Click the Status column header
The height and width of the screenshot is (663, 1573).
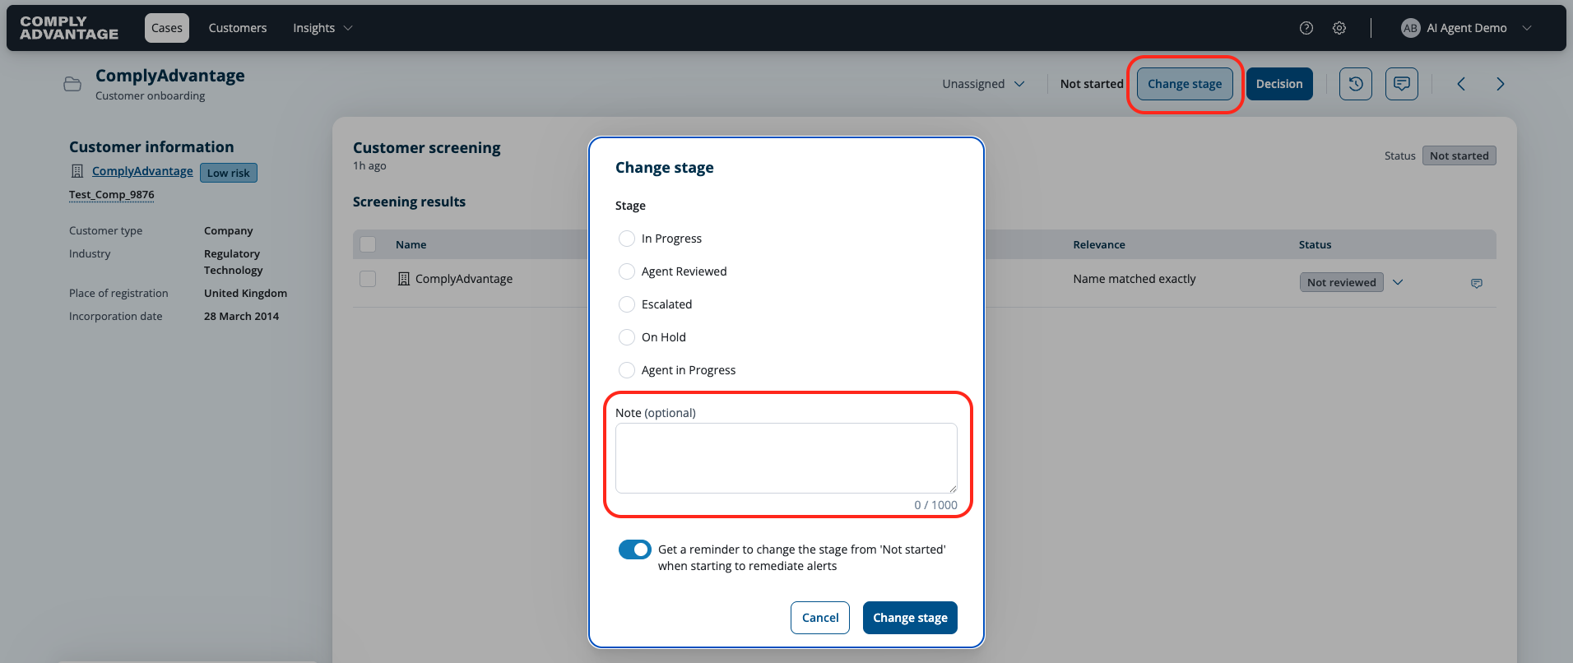(x=1315, y=244)
